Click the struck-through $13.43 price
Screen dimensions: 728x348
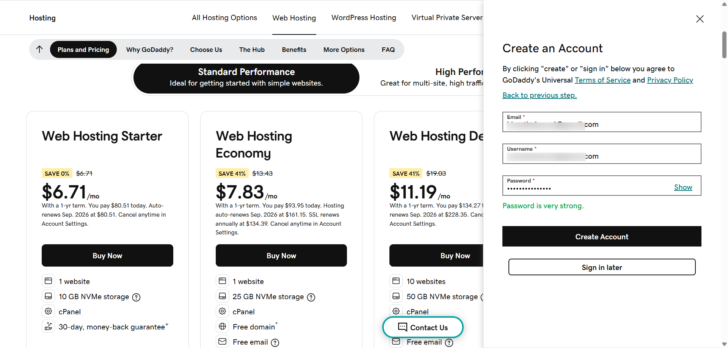262,173
